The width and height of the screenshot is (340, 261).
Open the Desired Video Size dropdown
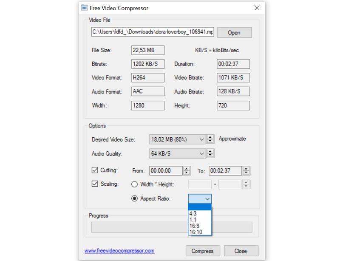(177, 139)
